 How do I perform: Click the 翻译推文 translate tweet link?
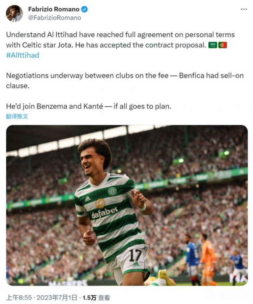[x=17, y=117]
